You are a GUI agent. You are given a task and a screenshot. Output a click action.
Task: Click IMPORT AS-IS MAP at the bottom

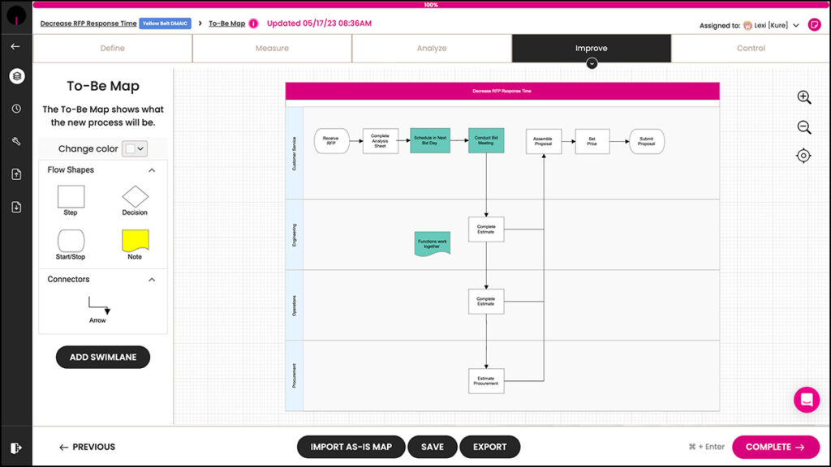[351, 447]
